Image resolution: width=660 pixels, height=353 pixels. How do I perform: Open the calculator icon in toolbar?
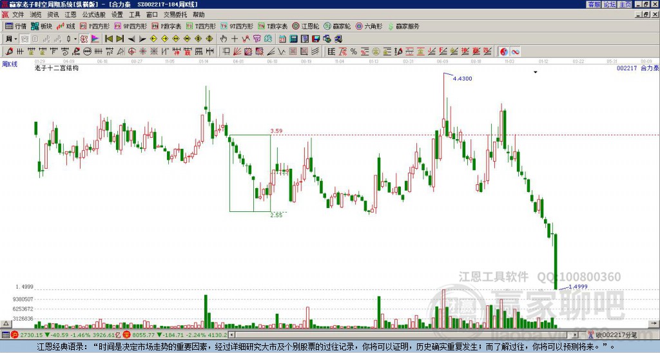tap(293, 39)
